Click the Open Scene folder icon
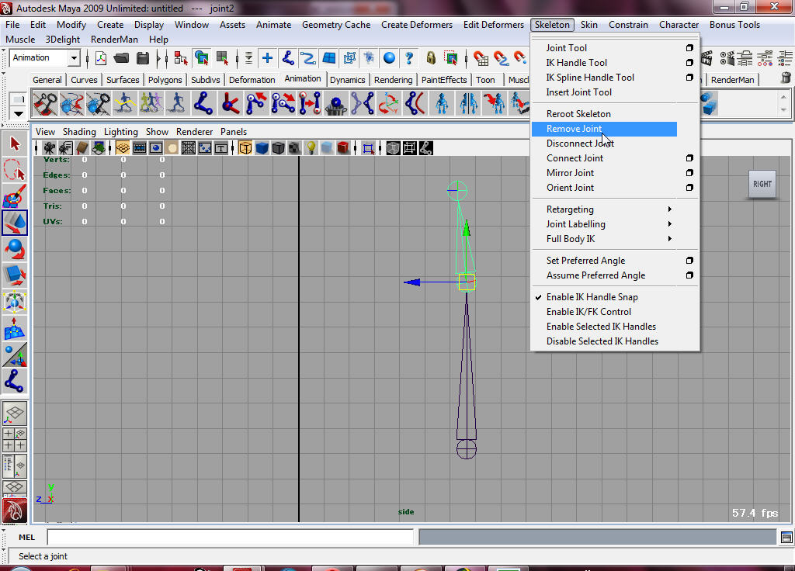 [122, 58]
